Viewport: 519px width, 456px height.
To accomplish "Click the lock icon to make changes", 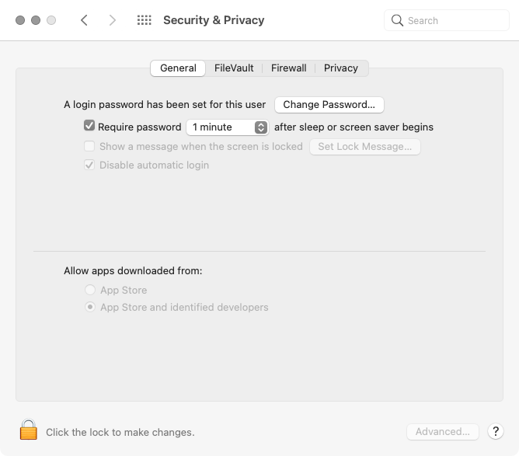I will tap(29, 430).
